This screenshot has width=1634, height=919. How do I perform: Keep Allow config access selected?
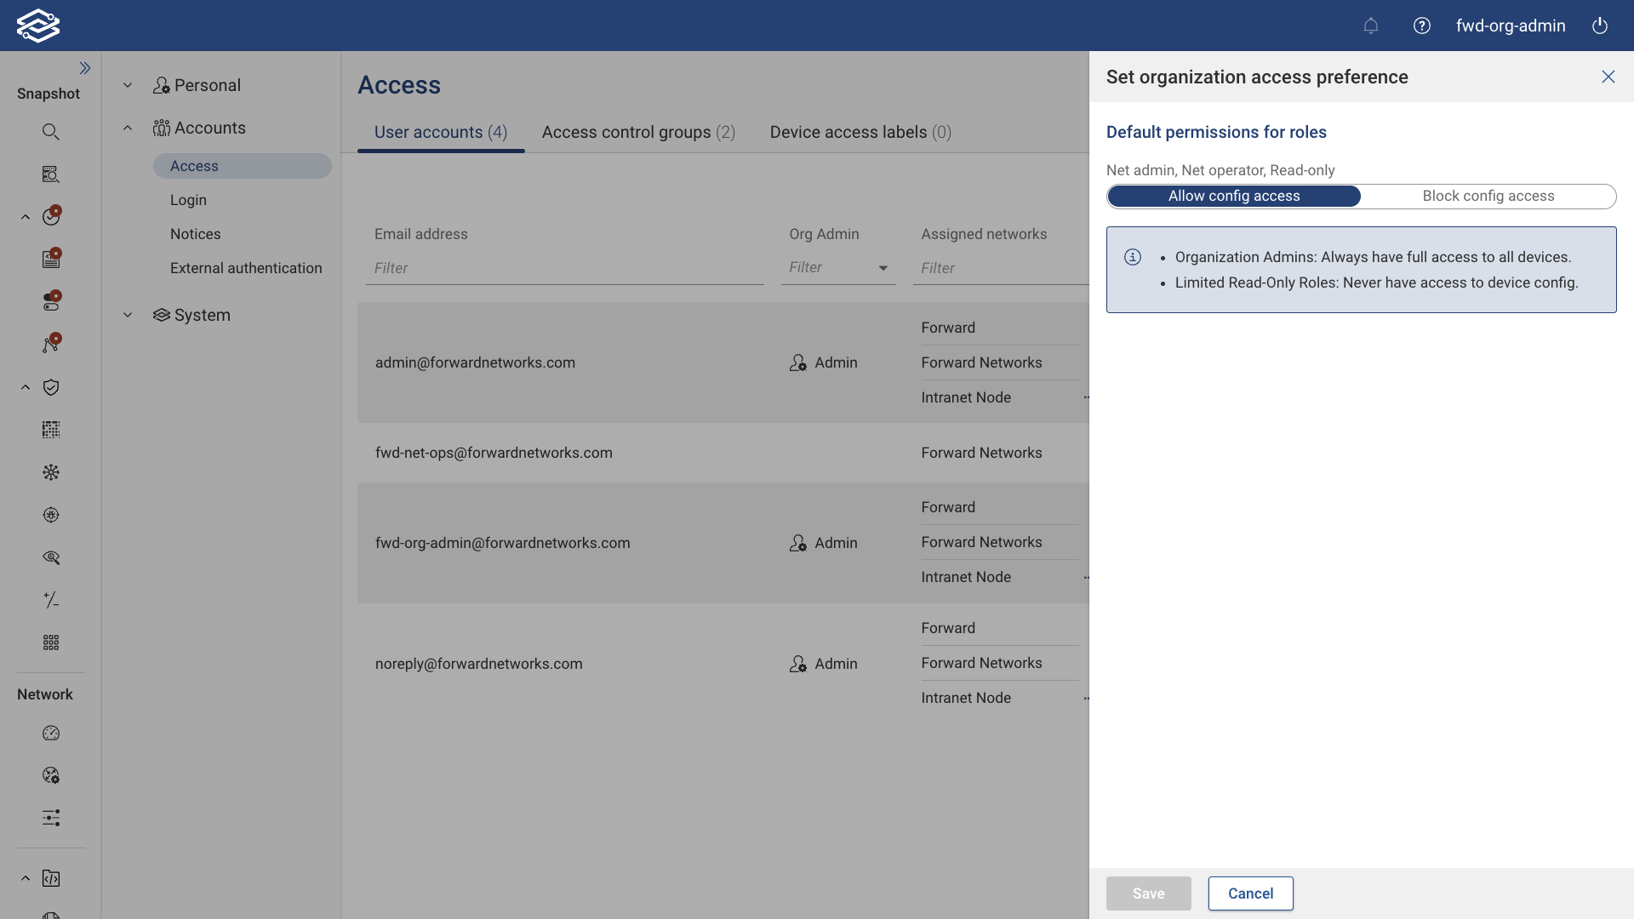click(1234, 196)
